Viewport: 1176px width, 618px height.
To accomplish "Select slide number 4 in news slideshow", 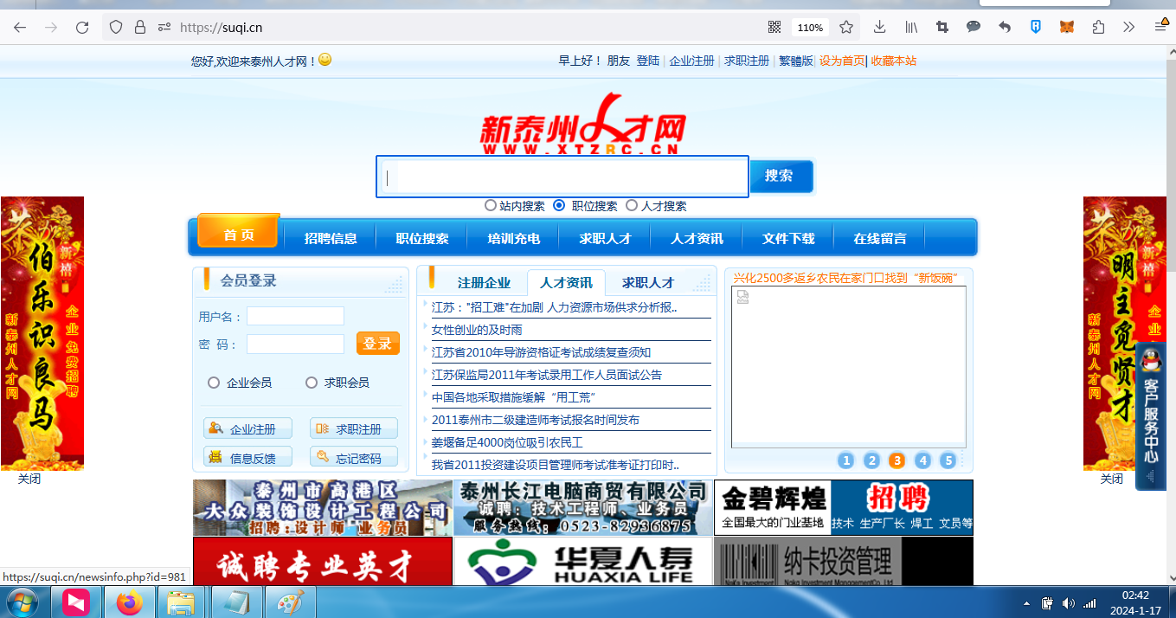I will pos(923,460).
